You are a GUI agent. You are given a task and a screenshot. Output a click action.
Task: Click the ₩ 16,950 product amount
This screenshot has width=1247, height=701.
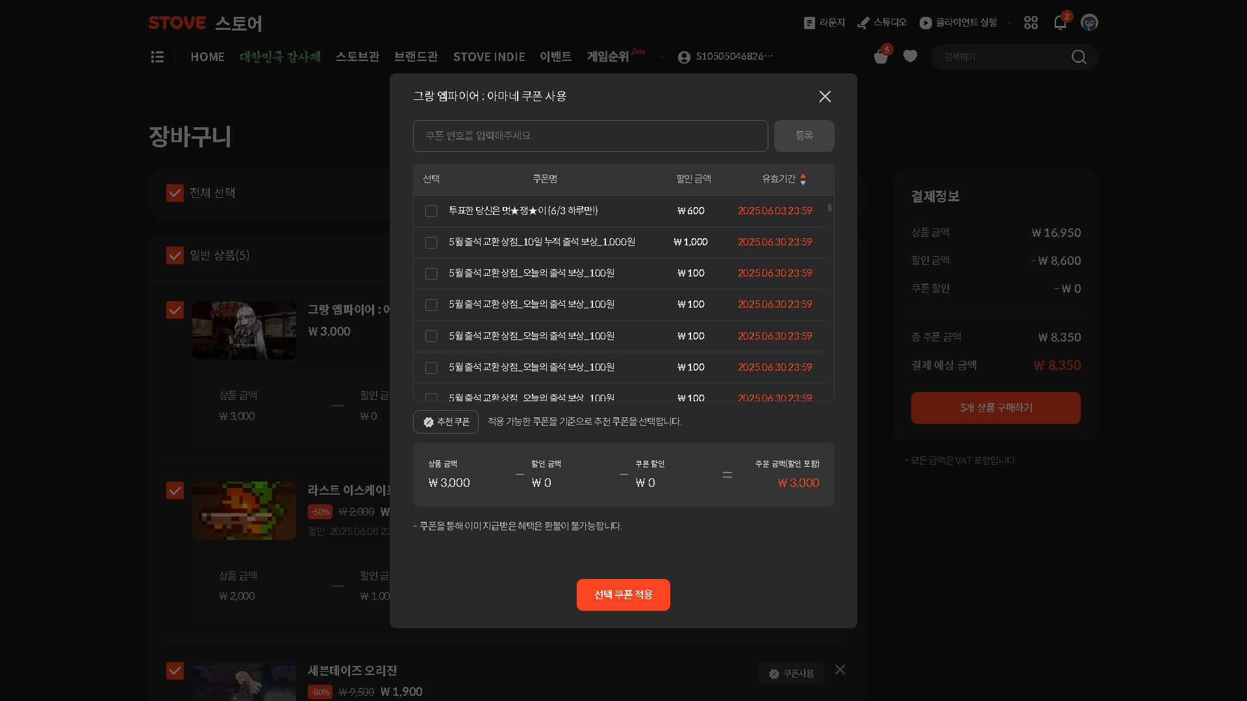[1056, 233]
